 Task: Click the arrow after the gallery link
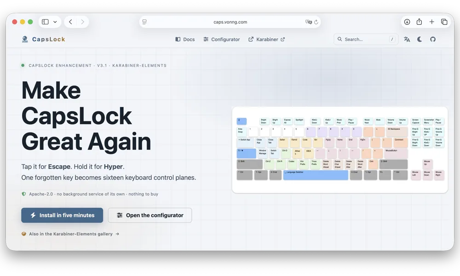117,234
